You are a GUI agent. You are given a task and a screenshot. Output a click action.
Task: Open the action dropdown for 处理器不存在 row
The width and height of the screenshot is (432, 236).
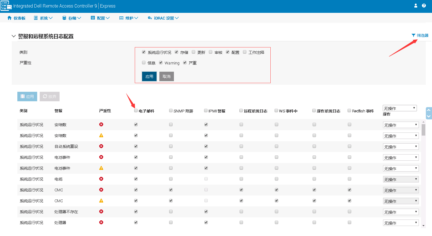(401, 212)
